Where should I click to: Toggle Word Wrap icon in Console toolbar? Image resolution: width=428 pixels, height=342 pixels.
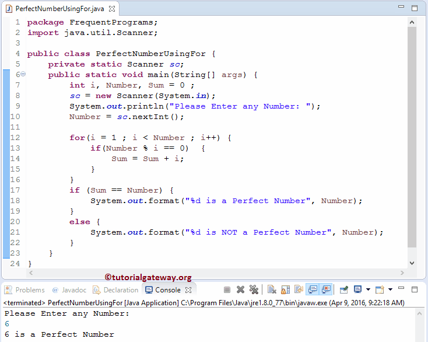299,289
